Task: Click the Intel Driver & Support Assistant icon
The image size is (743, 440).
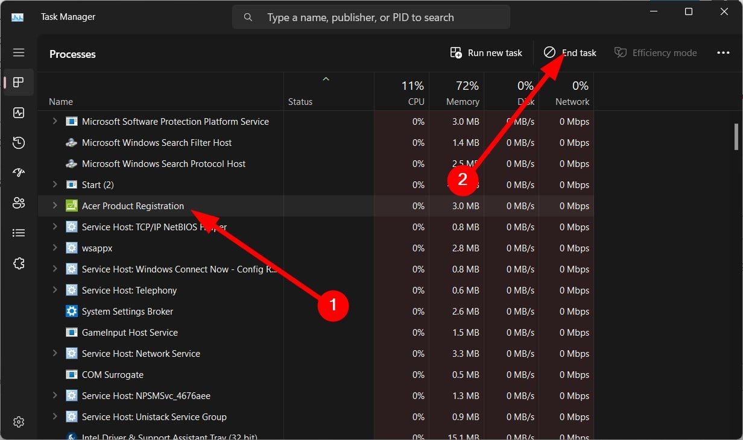Action: tap(72, 436)
